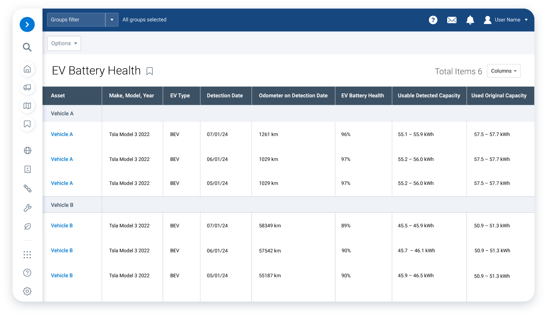Open notifications via bell icon
This screenshot has width=547, height=316.
click(x=470, y=20)
